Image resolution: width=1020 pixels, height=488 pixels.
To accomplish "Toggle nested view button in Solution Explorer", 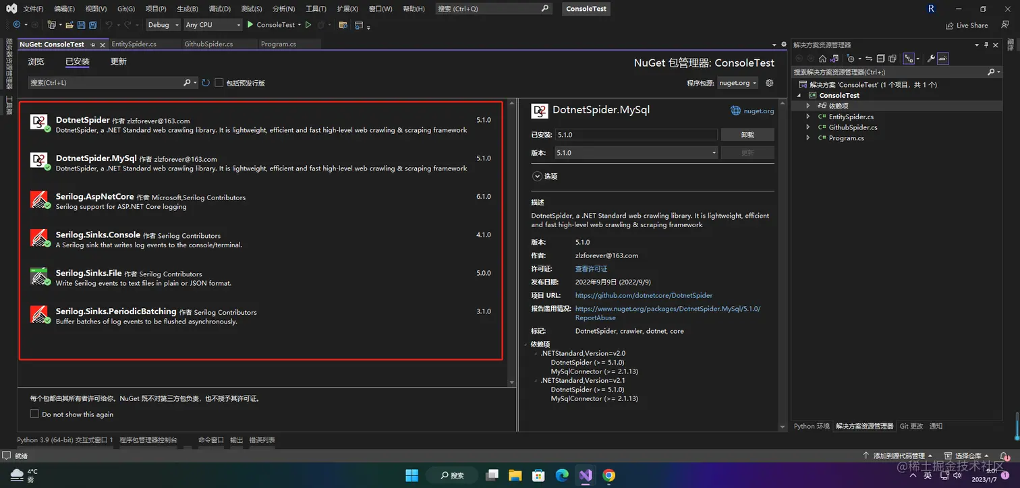I will [x=909, y=59].
